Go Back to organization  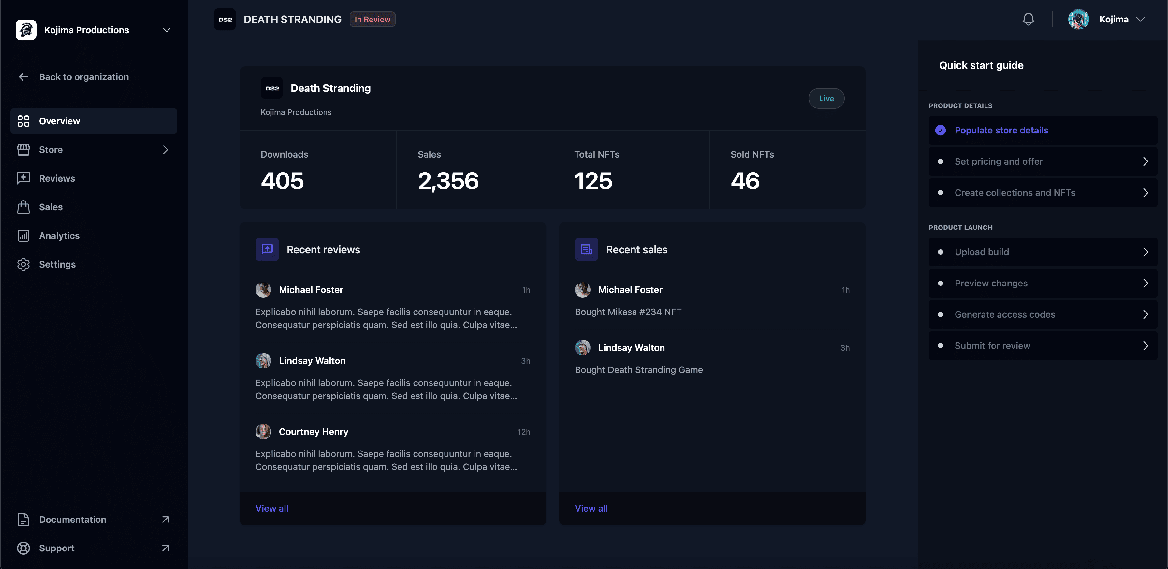click(83, 76)
